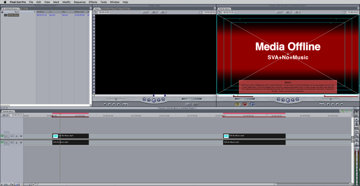Select the Slip tool in tool palette
Image resolution: width=360 pixels, height=186 pixels.
(356, 128)
